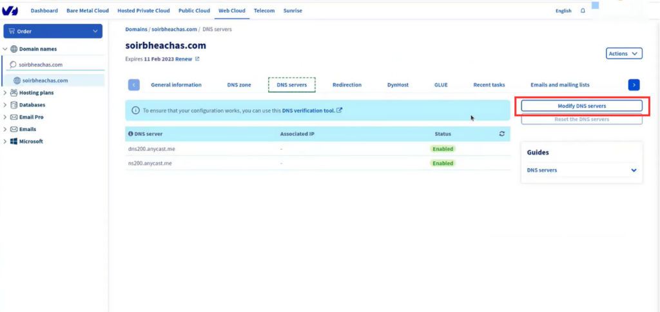This screenshot has height=312, width=660.
Task: Switch to the DNS zone tab
Action: 239,84
